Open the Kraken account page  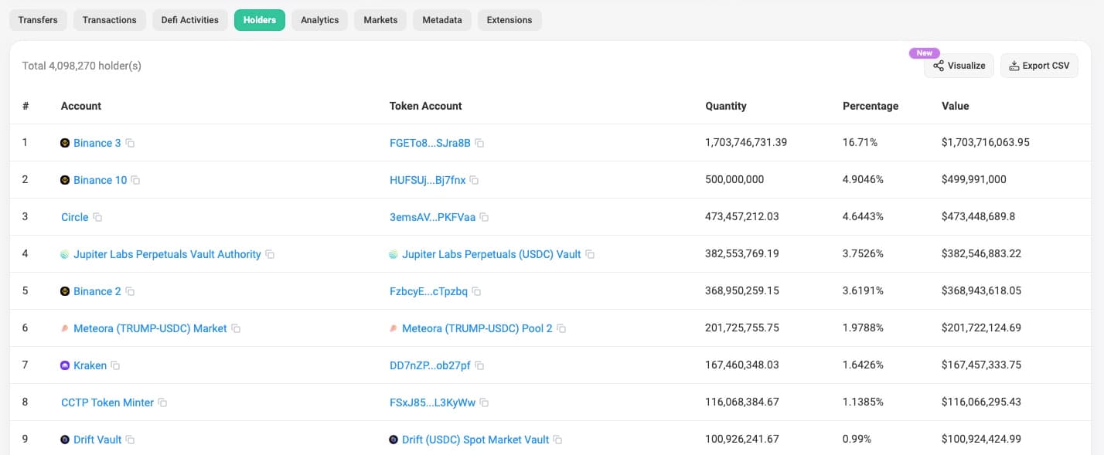pos(90,365)
